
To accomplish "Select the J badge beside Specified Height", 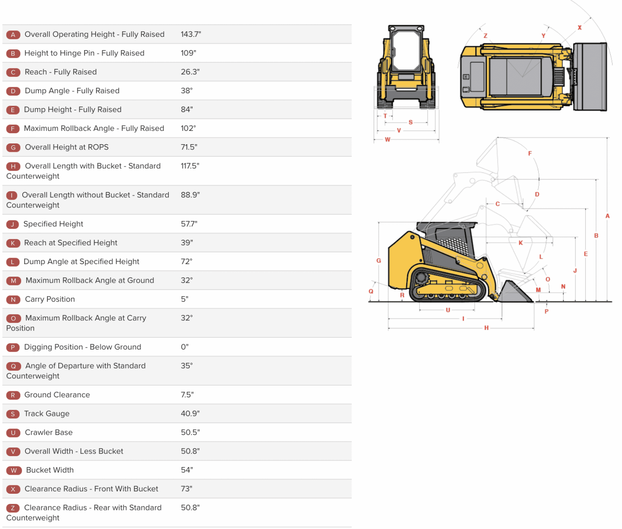I will (x=13, y=224).
